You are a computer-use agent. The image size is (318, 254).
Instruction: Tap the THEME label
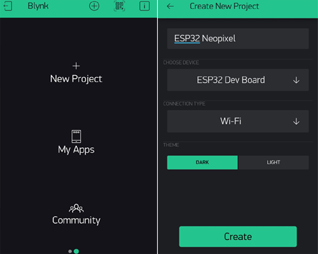[171, 145]
